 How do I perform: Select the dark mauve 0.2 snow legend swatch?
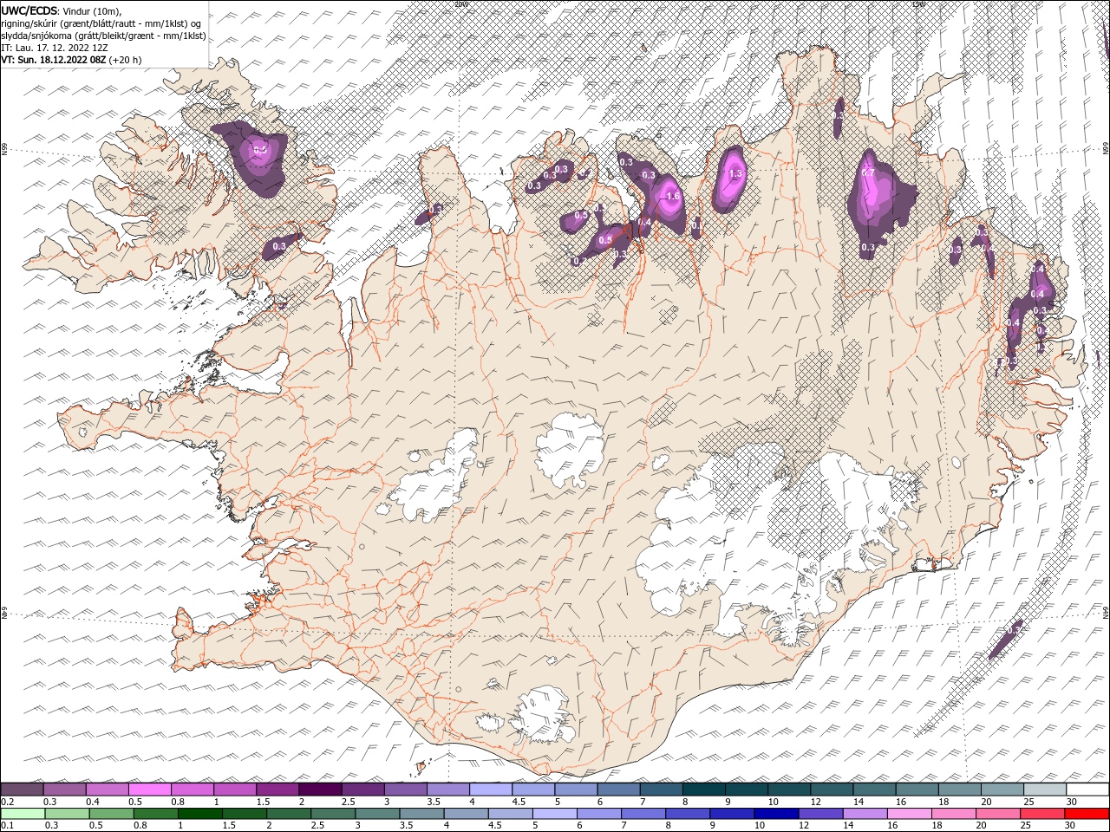click(x=23, y=790)
